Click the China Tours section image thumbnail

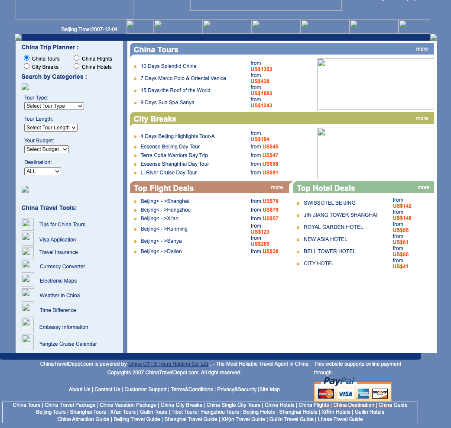(375, 84)
